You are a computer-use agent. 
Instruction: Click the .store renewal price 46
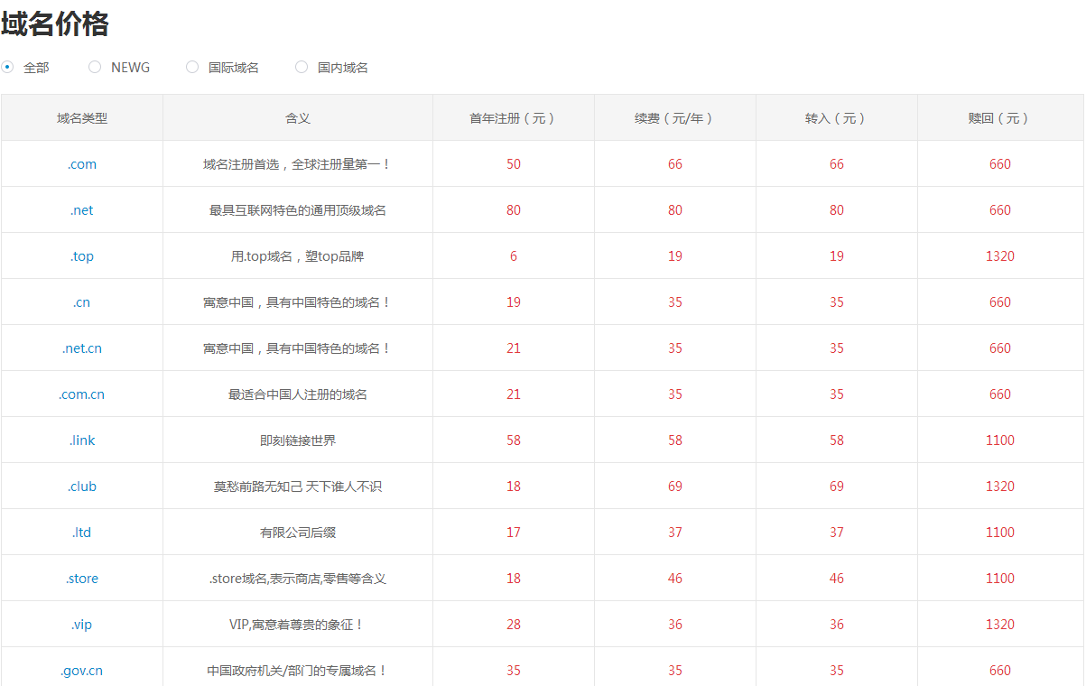[x=675, y=579]
